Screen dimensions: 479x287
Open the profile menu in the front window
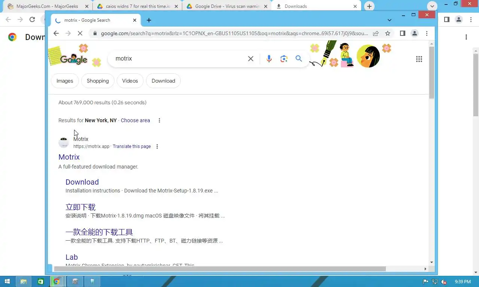[415, 33]
